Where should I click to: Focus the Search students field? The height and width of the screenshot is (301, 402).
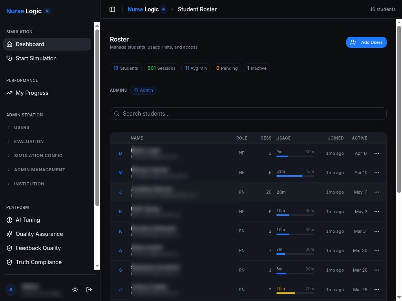[x=248, y=114]
